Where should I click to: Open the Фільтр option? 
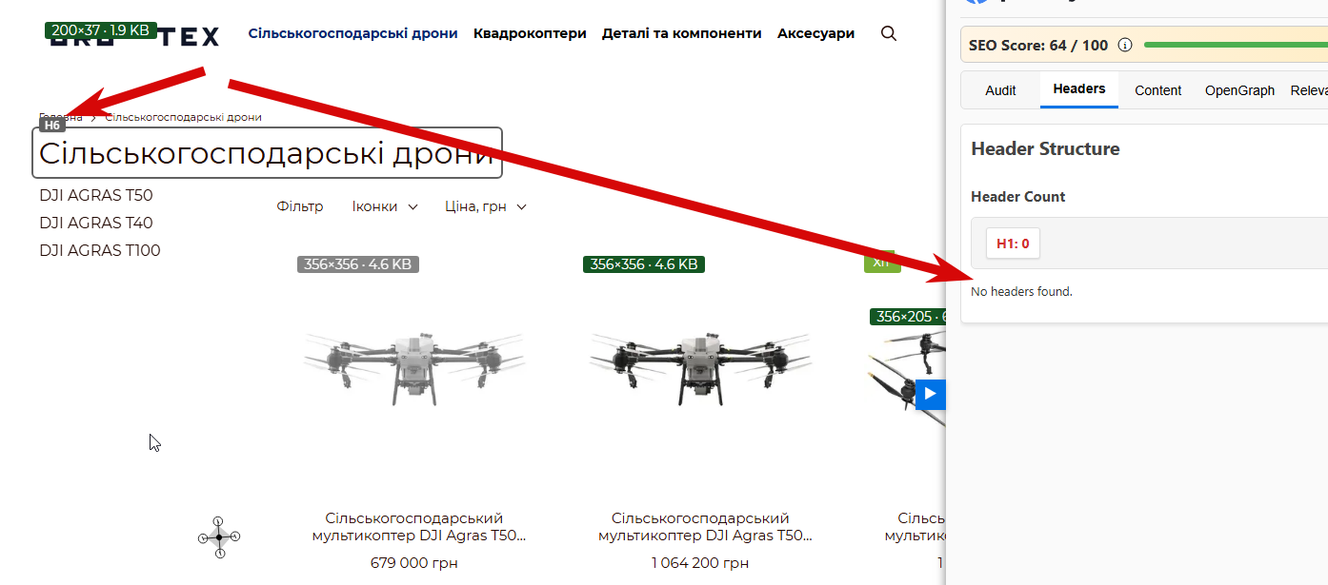point(300,206)
